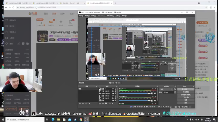
Task: Open the OBS 视图(V) menu
Action: [x=93, y=16]
